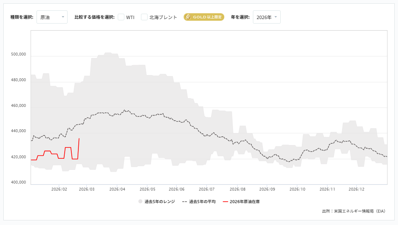Click the gold medal icon in the badge
398x225 pixels.
[188, 17]
